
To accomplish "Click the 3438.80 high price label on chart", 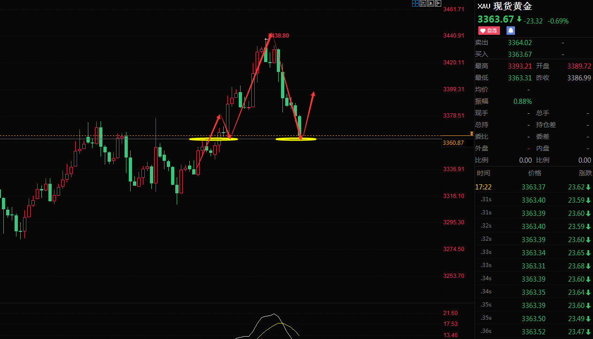I will (279, 36).
